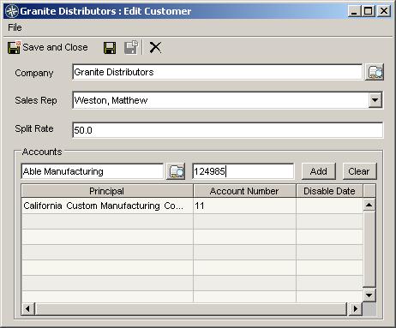Click the horizontal scrollbar thumb in the accounts table
Viewport: 396px width, 328px height.
point(190,308)
